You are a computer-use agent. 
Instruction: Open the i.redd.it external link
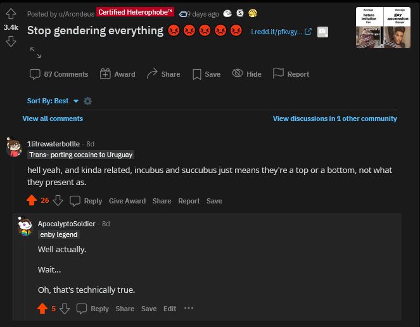[281, 32]
